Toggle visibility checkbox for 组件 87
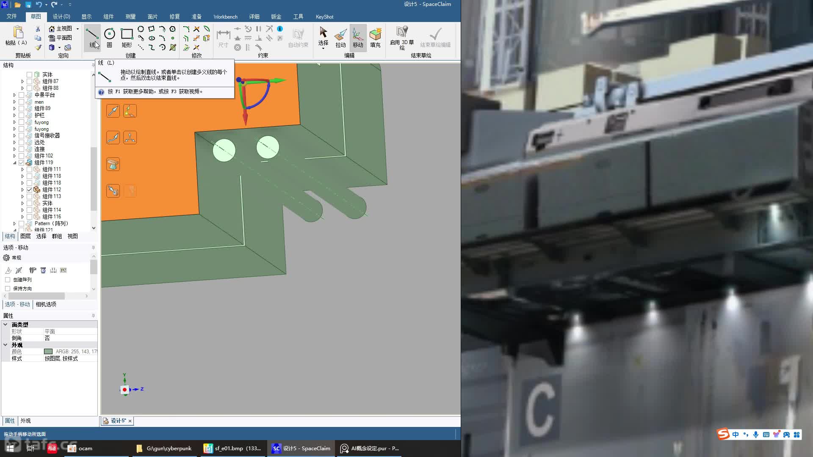813x457 pixels. (29, 81)
